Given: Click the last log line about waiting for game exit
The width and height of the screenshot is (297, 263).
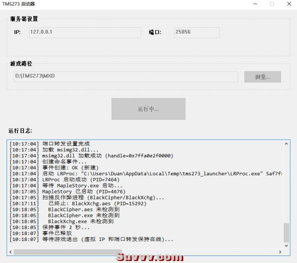Looking at the screenshot, I should [x=91, y=239].
